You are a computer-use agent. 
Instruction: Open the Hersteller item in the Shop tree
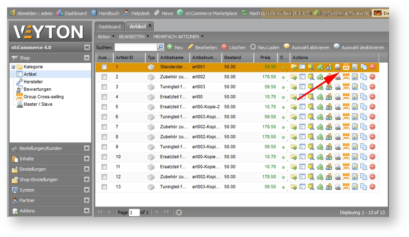[x=33, y=82]
